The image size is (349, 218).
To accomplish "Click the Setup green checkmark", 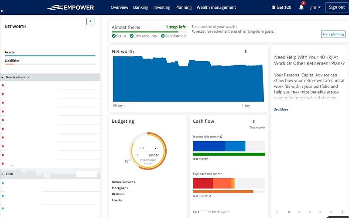I will (114, 36).
